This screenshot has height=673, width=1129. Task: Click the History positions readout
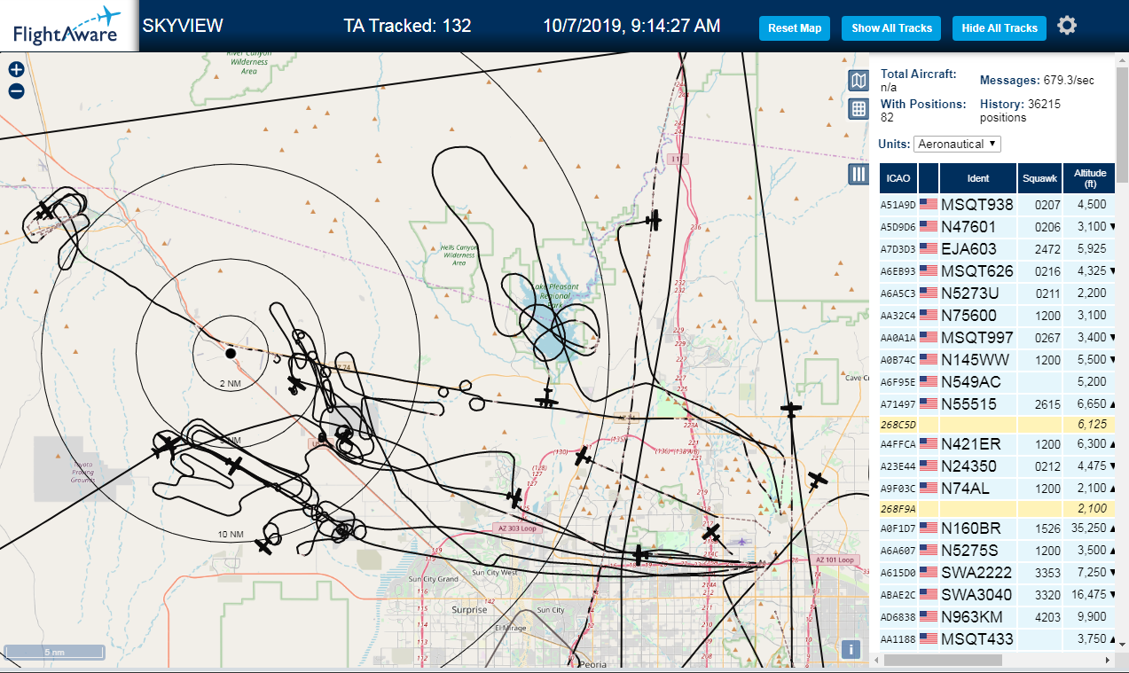tap(1021, 110)
